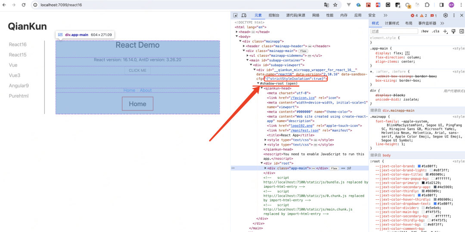
Task: Click the globe extension icon
Action: point(359,5)
